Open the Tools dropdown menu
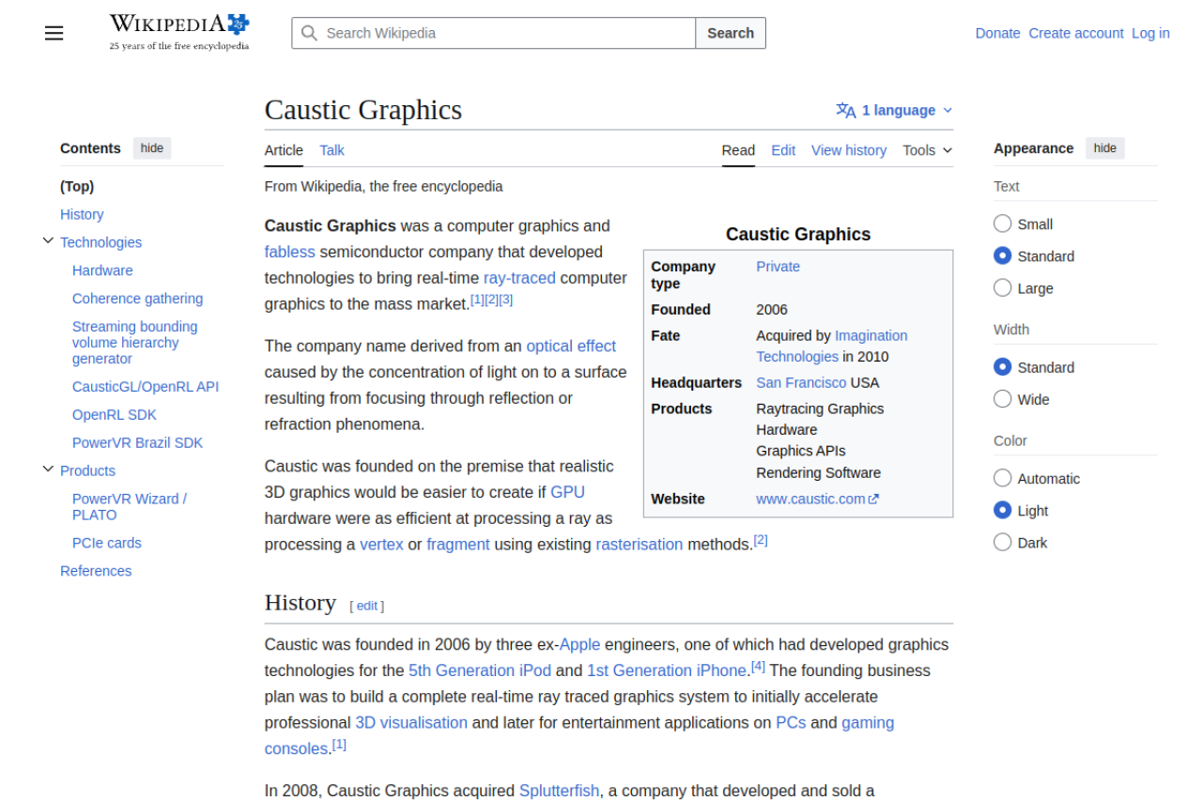The image size is (1202, 801). coord(928,150)
